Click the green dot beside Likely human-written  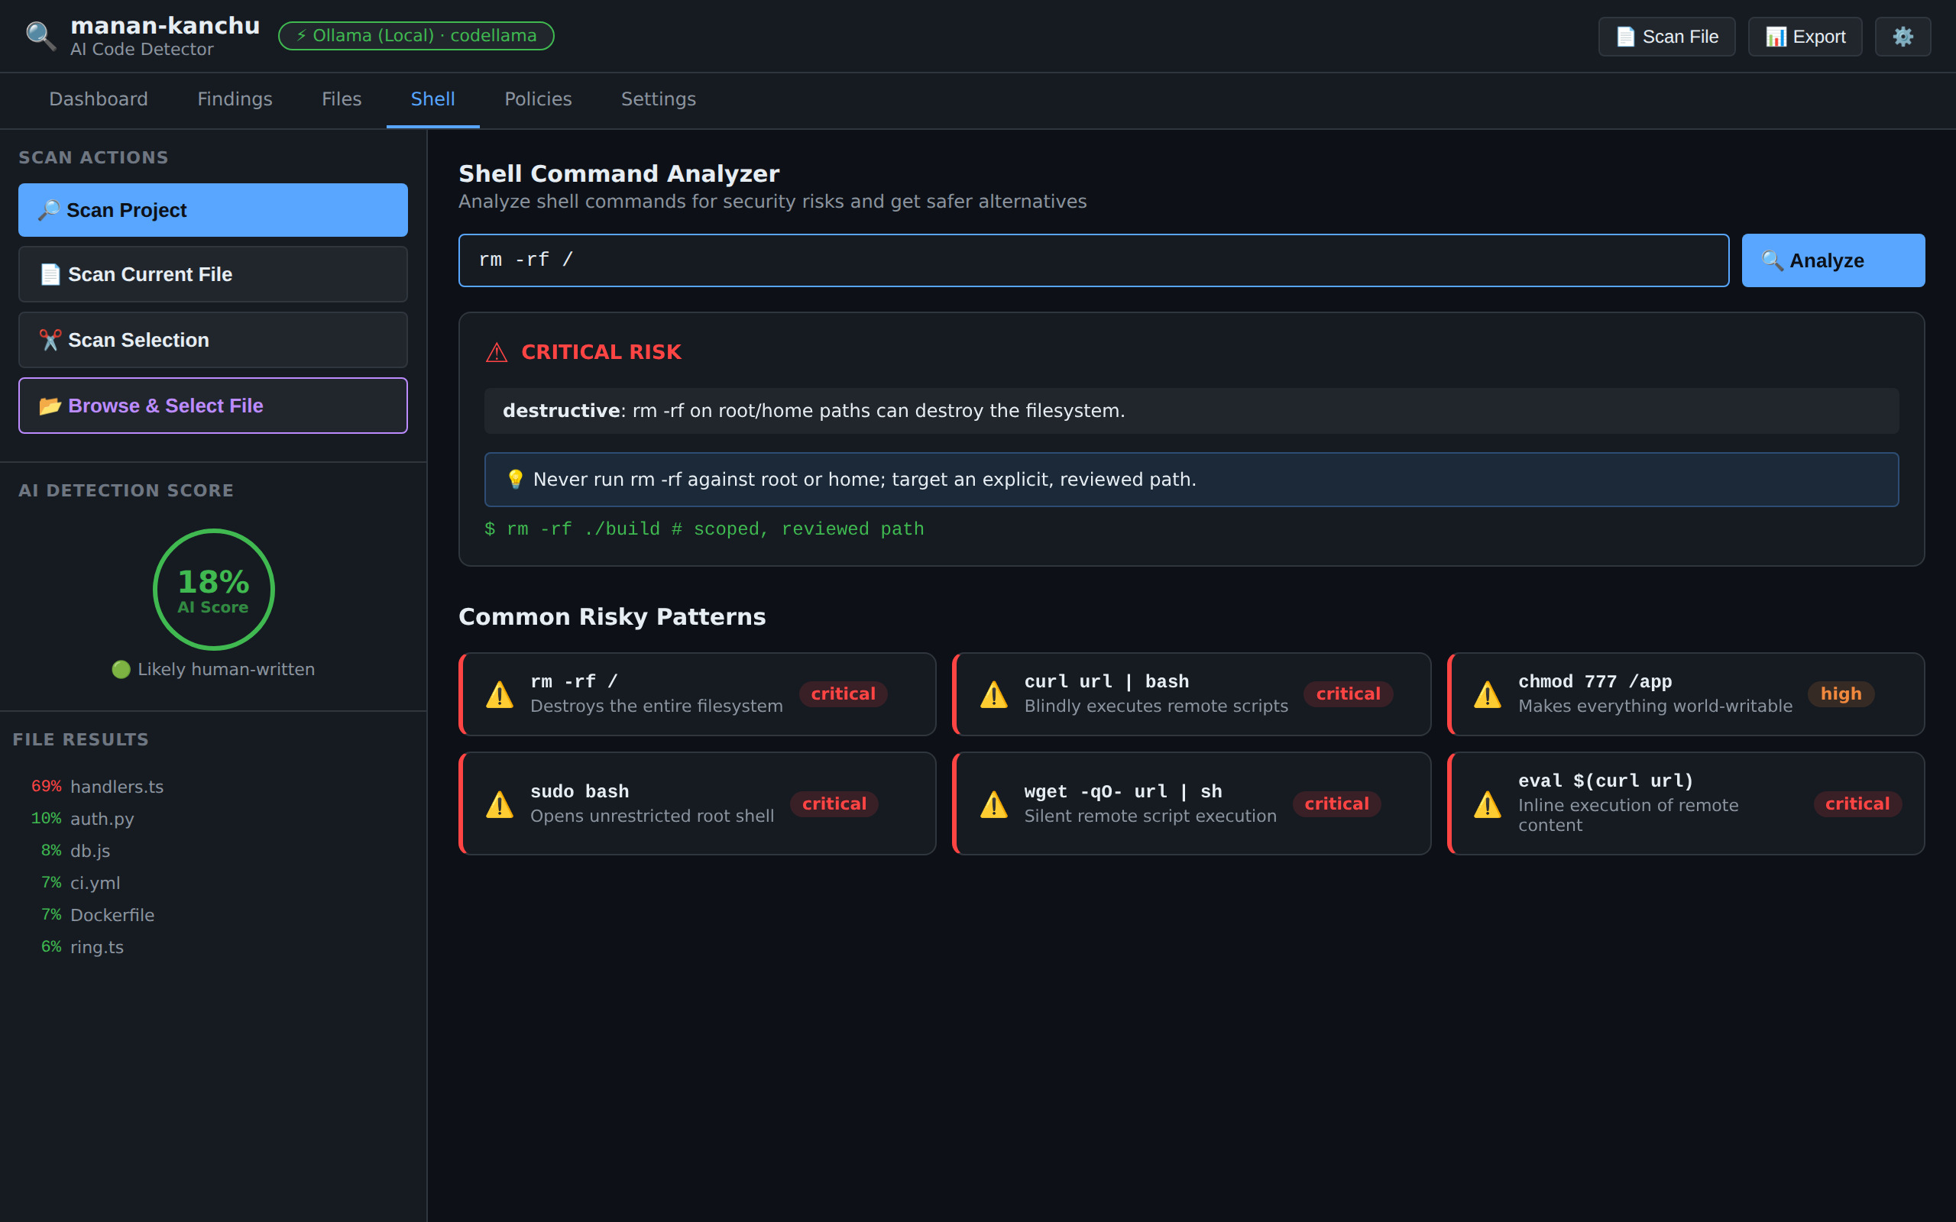[x=121, y=669]
